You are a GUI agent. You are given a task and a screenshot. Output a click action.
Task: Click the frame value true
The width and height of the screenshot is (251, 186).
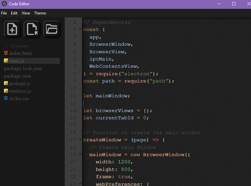coord(124,177)
